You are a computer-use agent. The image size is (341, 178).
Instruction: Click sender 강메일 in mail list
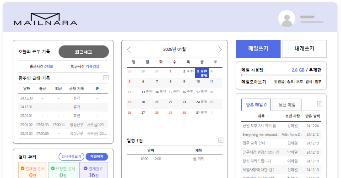coord(292,126)
